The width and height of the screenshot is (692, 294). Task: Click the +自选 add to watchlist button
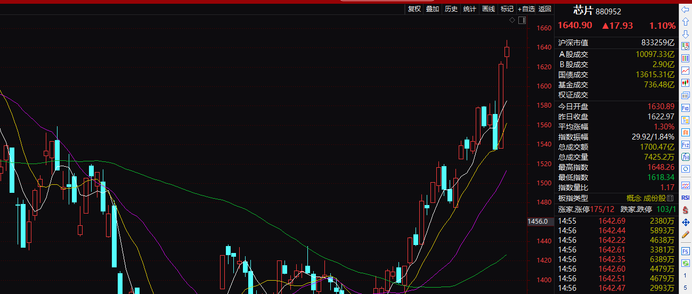[x=526, y=9]
